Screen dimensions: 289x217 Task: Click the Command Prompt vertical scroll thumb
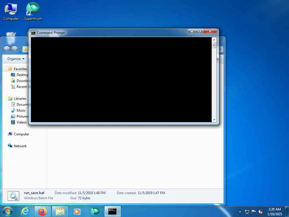214,45
